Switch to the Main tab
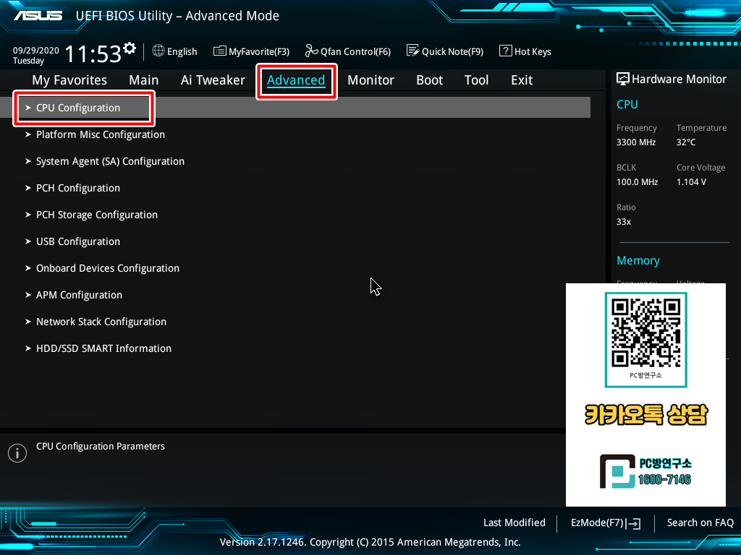Viewport: 741px width, 555px height. (x=144, y=80)
